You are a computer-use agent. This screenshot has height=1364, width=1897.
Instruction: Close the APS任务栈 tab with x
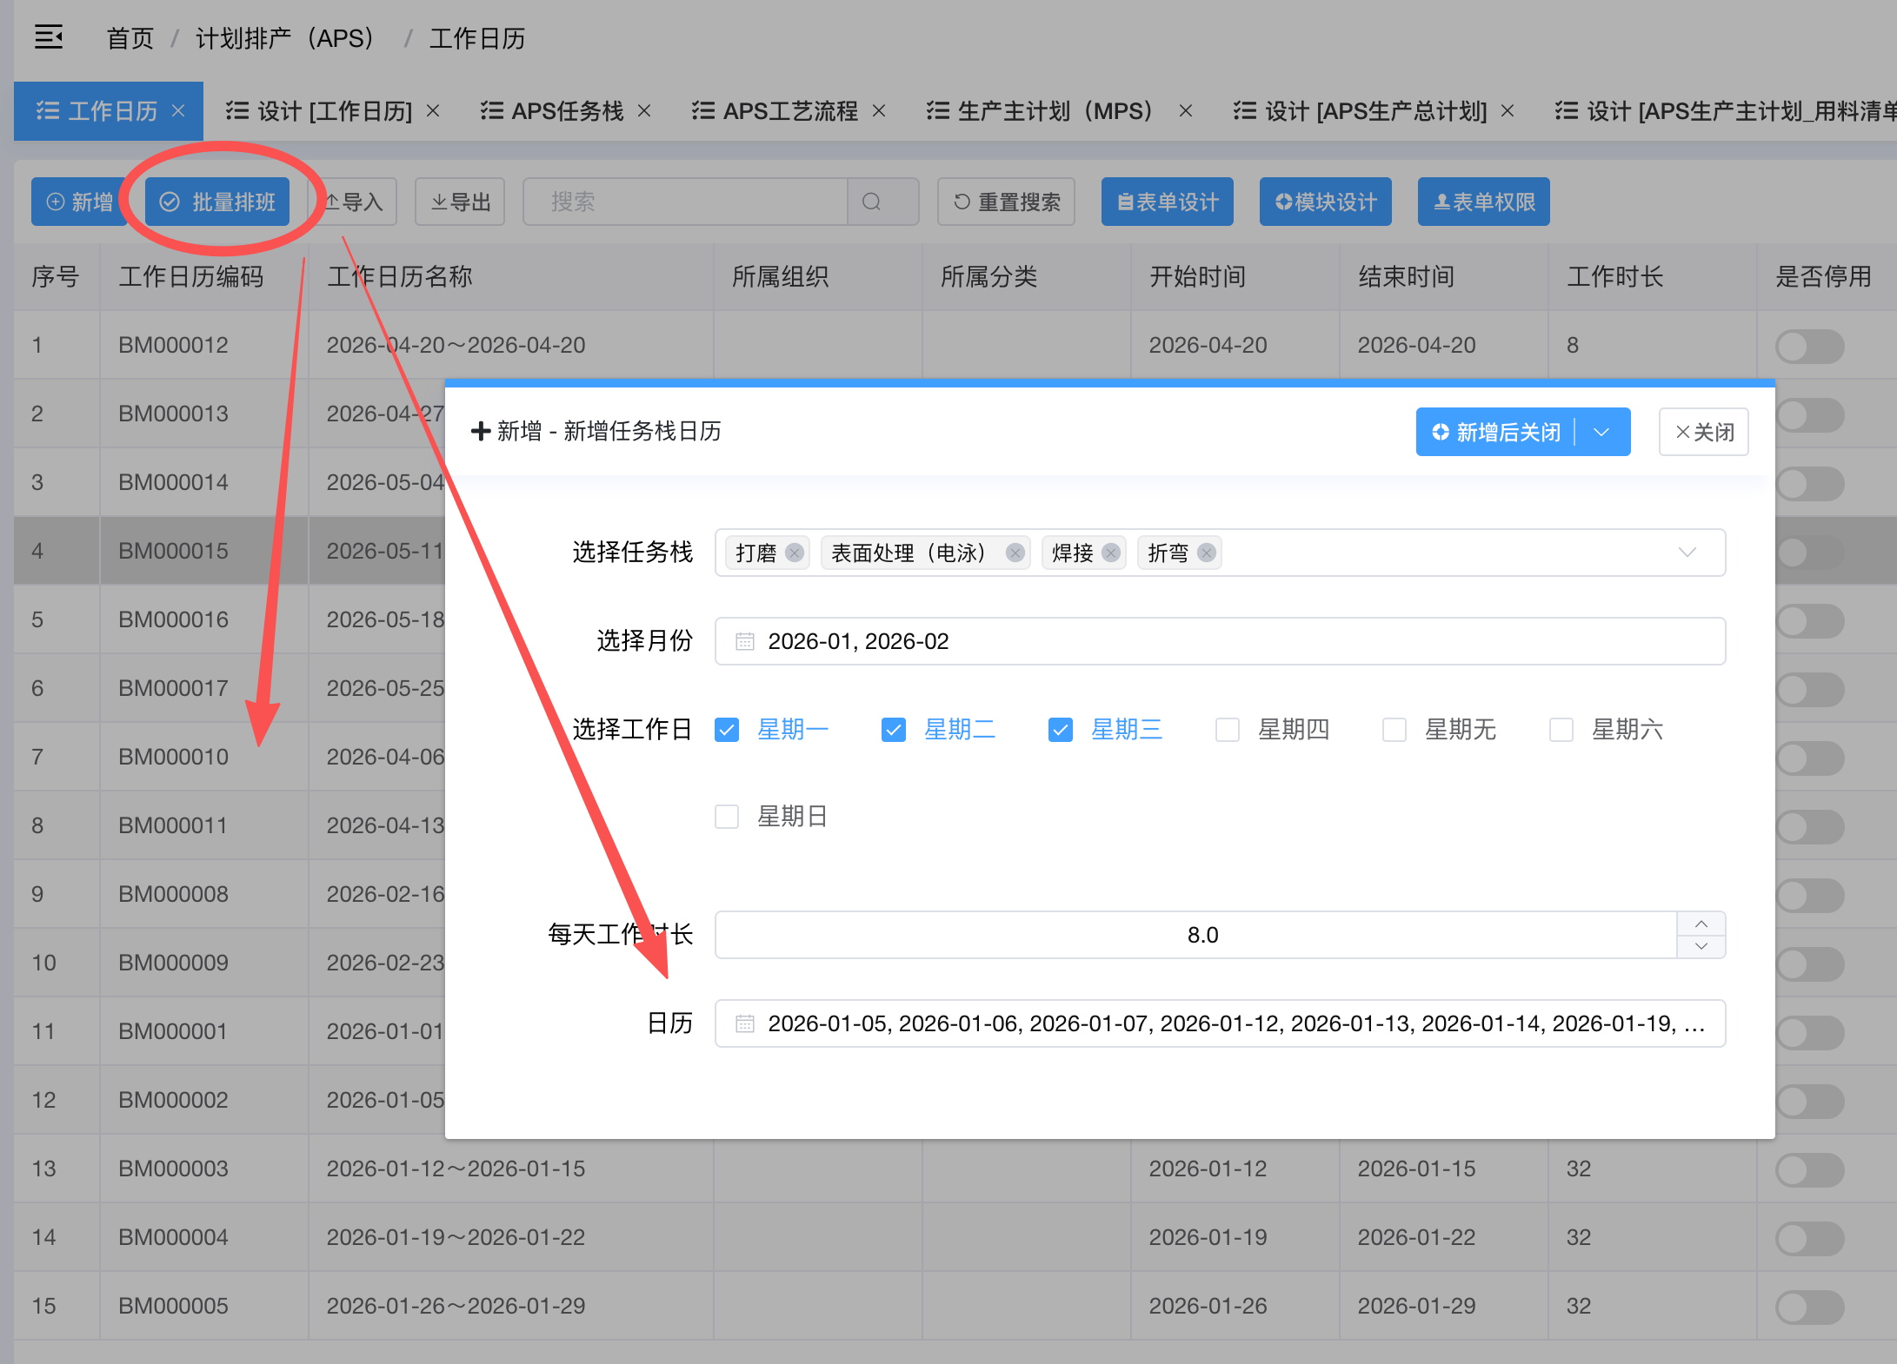click(x=644, y=111)
